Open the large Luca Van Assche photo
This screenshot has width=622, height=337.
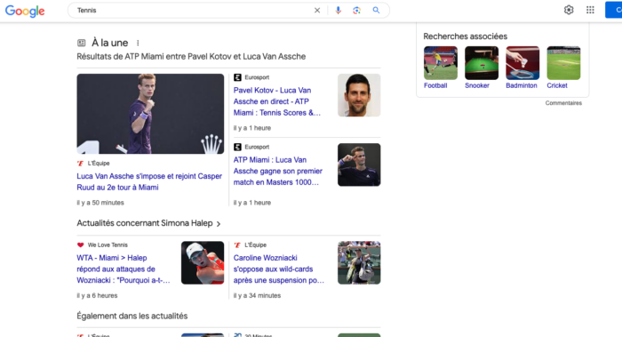[x=150, y=114]
